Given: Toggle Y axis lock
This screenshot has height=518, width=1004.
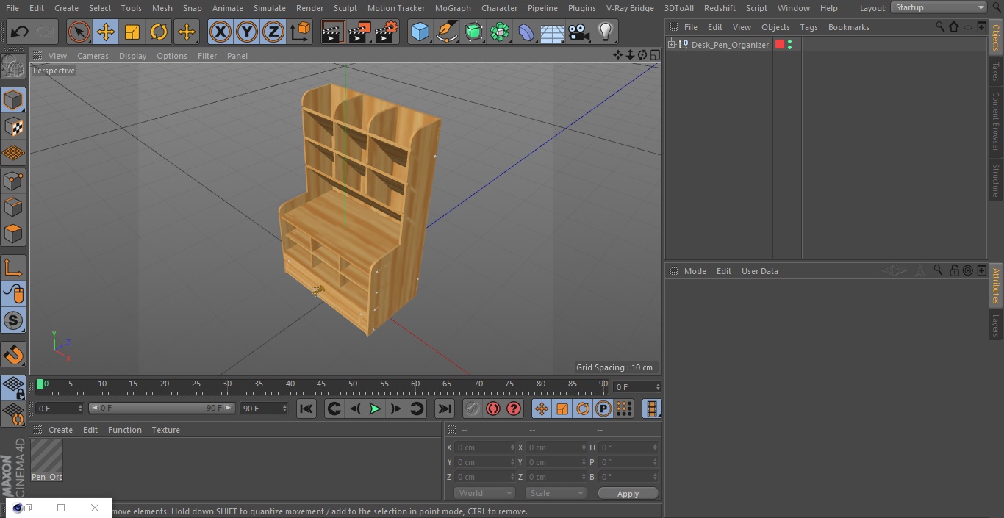Looking at the screenshot, I should tap(247, 32).
